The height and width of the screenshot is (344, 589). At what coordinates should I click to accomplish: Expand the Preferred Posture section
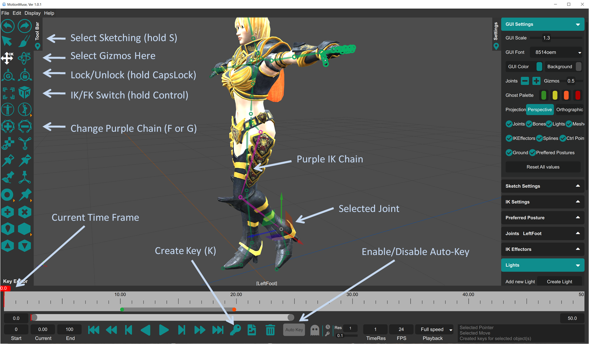[x=543, y=217]
